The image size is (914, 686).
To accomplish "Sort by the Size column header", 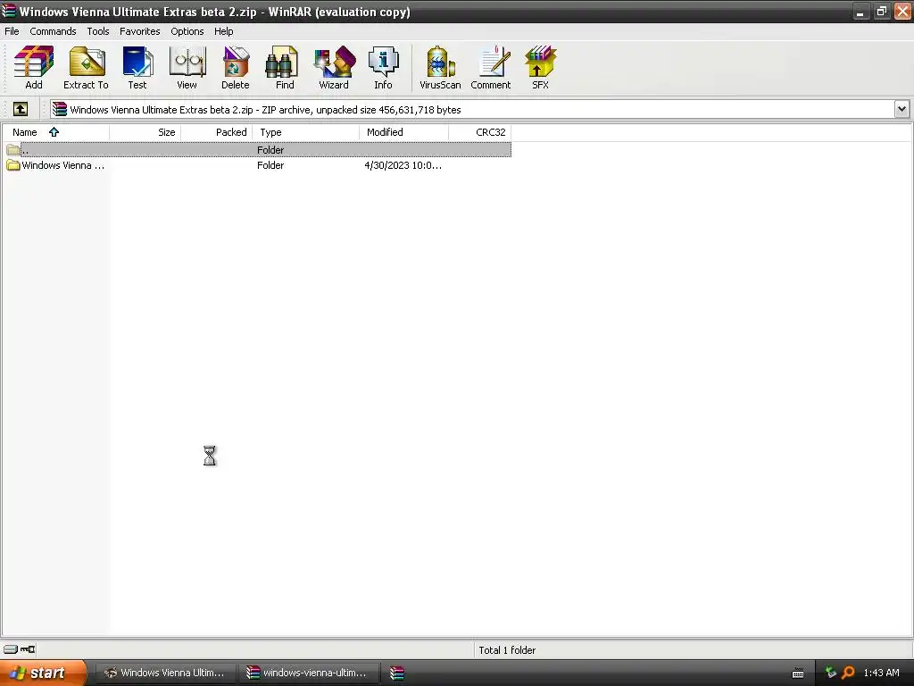I will [x=145, y=132].
